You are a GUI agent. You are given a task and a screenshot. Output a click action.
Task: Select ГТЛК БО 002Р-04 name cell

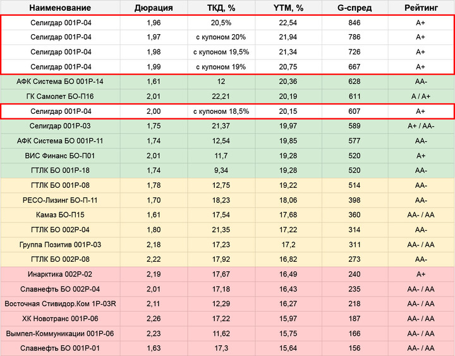tap(60, 230)
